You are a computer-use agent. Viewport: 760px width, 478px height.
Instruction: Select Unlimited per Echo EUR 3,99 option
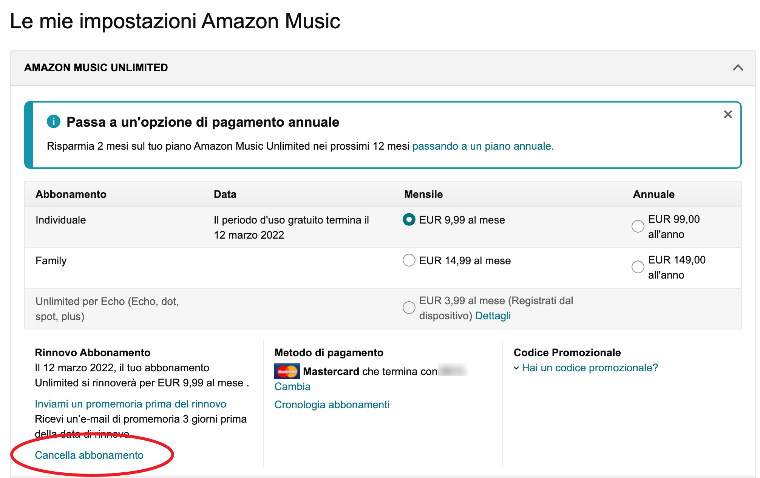click(409, 308)
